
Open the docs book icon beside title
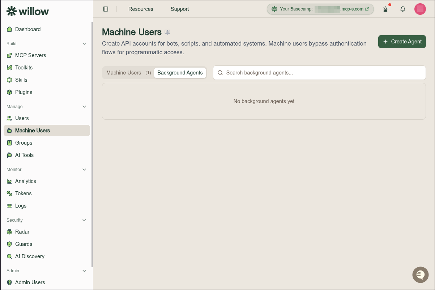click(x=167, y=32)
